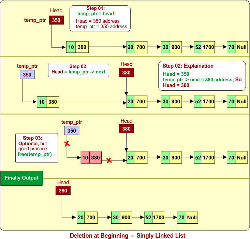Click the 380 Head box in the Step 03 row
Viewport: 250px width, 239px height.
point(127,129)
